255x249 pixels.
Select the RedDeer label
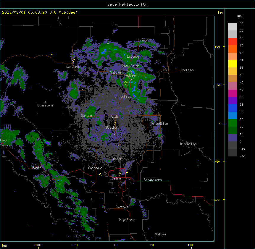coord(130,75)
